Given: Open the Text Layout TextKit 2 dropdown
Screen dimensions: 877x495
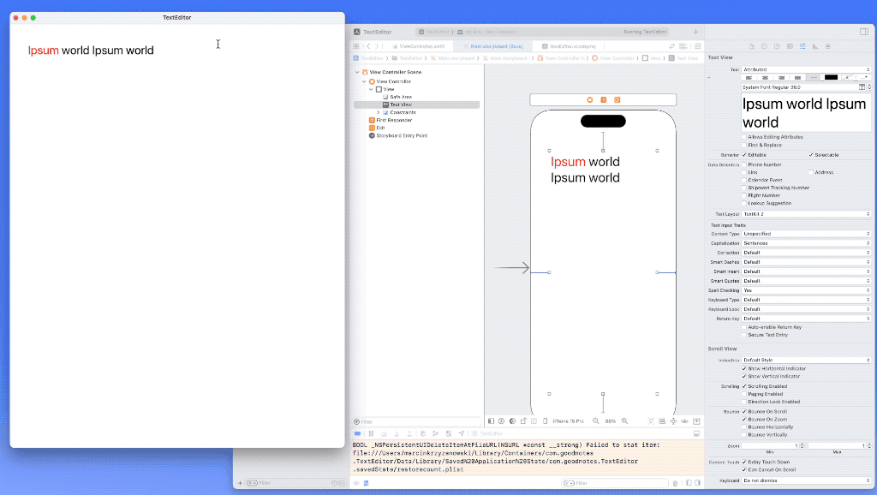Looking at the screenshot, I should click(x=807, y=213).
